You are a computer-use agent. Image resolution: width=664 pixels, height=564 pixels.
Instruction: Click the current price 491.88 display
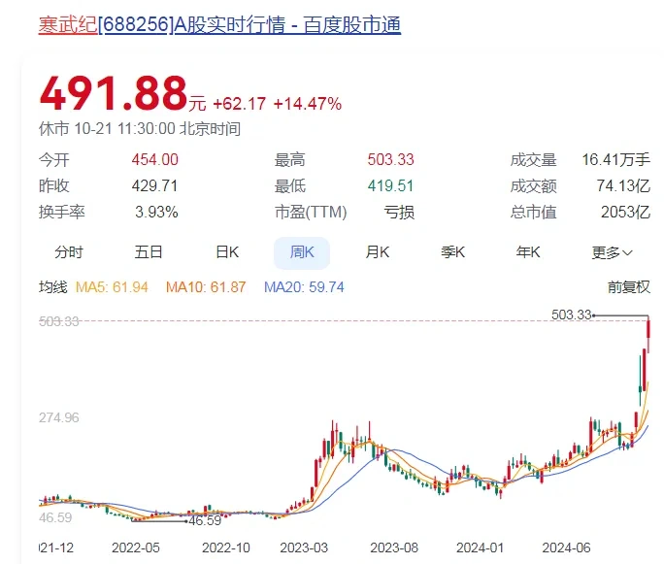click(113, 95)
